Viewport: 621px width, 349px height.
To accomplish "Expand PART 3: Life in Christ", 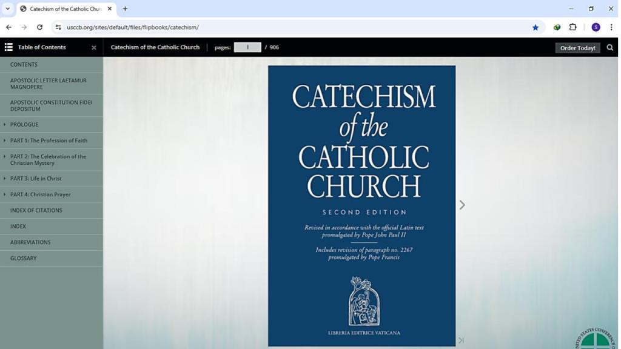I will coord(5,179).
